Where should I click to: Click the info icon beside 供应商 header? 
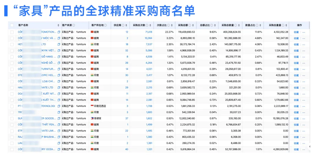(123, 25)
